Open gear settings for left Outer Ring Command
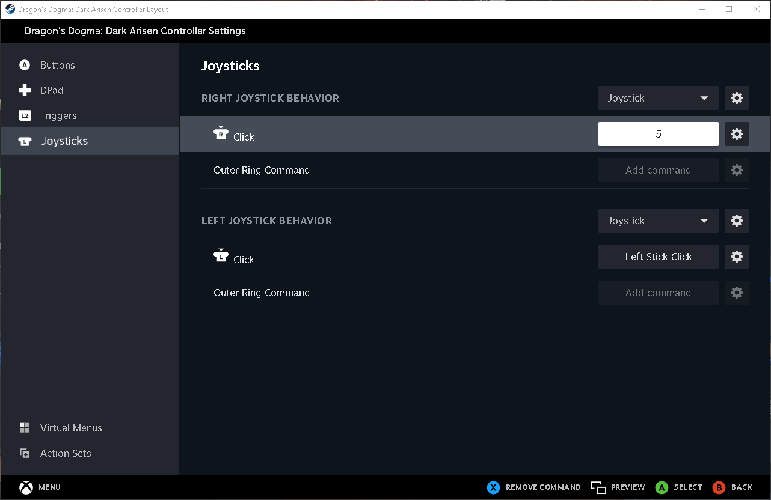The width and height of the screenshot is (771, 500). click(737, 293)
